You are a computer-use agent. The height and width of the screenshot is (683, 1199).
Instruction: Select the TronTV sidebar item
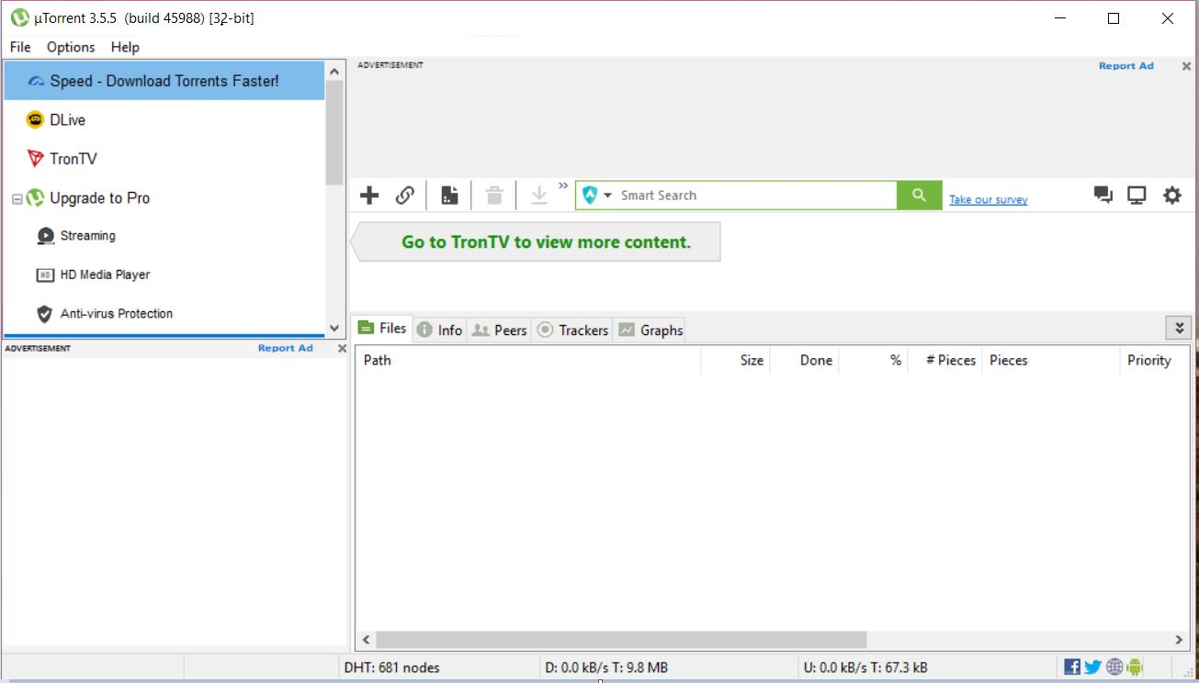point(164,159)
